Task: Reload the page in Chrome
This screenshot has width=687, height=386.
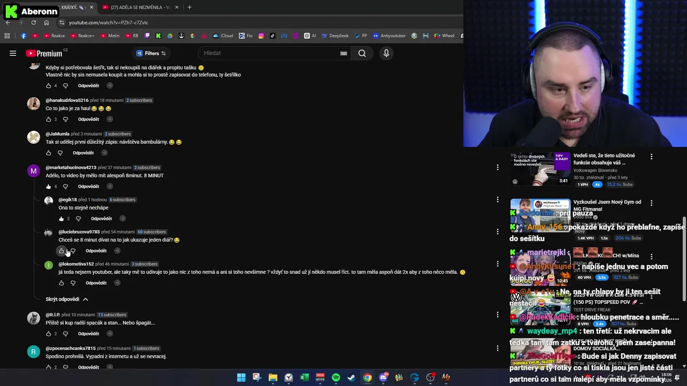Action: 33,23
